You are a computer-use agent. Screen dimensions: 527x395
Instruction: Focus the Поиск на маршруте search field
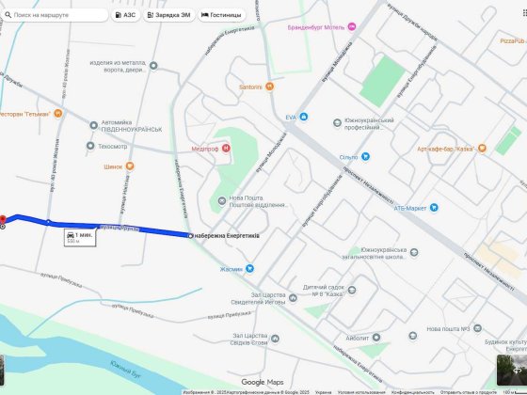pyautogui.click(x=55, y=15)
